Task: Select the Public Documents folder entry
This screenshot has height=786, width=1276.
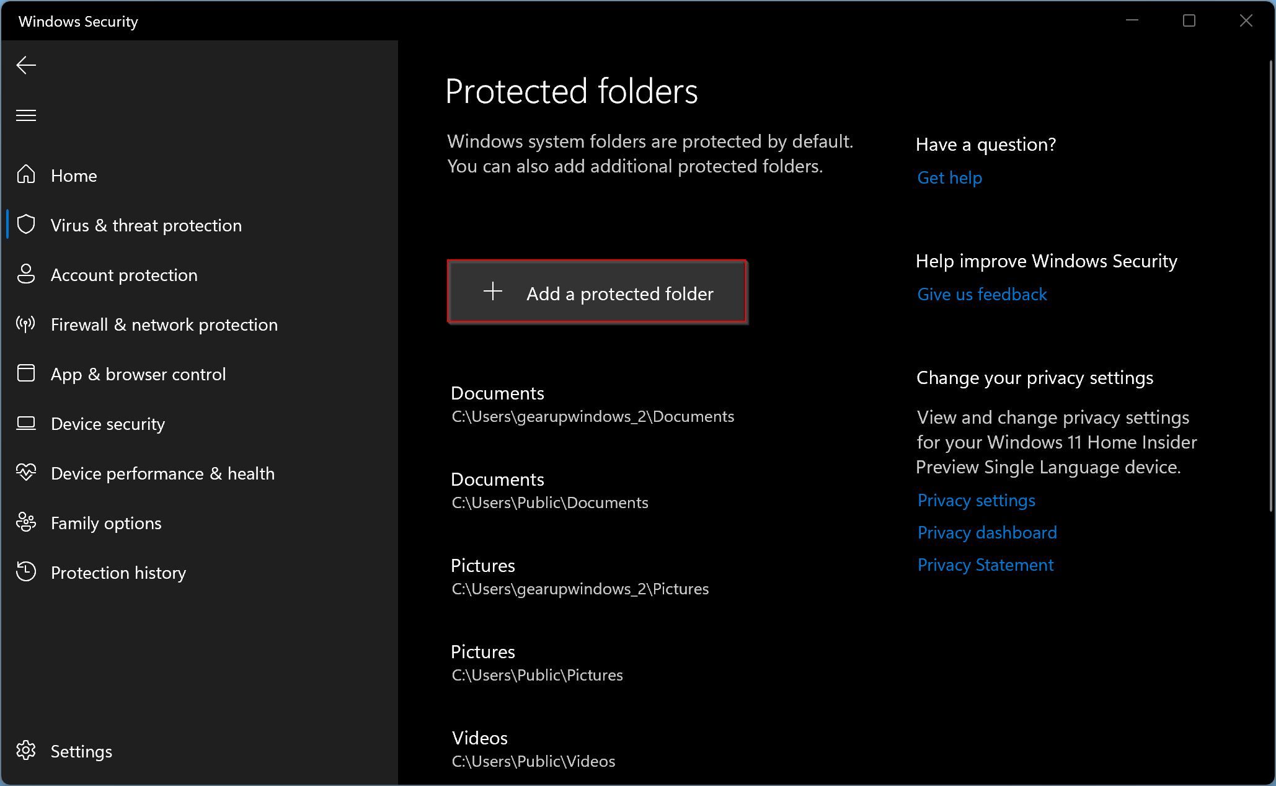Action: coord(549,490)
